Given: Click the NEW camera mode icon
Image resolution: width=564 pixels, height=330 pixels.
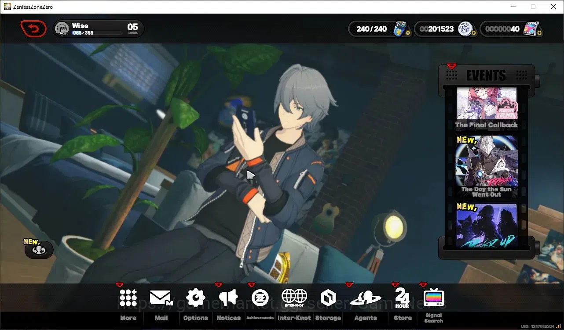Looking at the screenshot, I should [39, 250].
